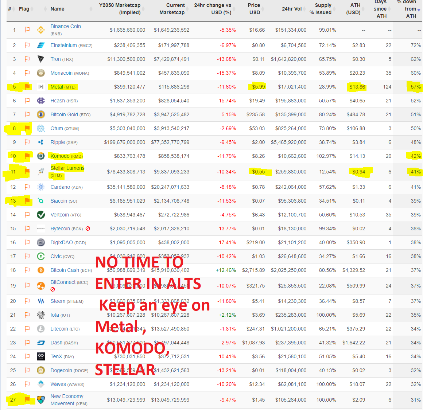Click the Einsteinium logo icon

click(41, 45)
